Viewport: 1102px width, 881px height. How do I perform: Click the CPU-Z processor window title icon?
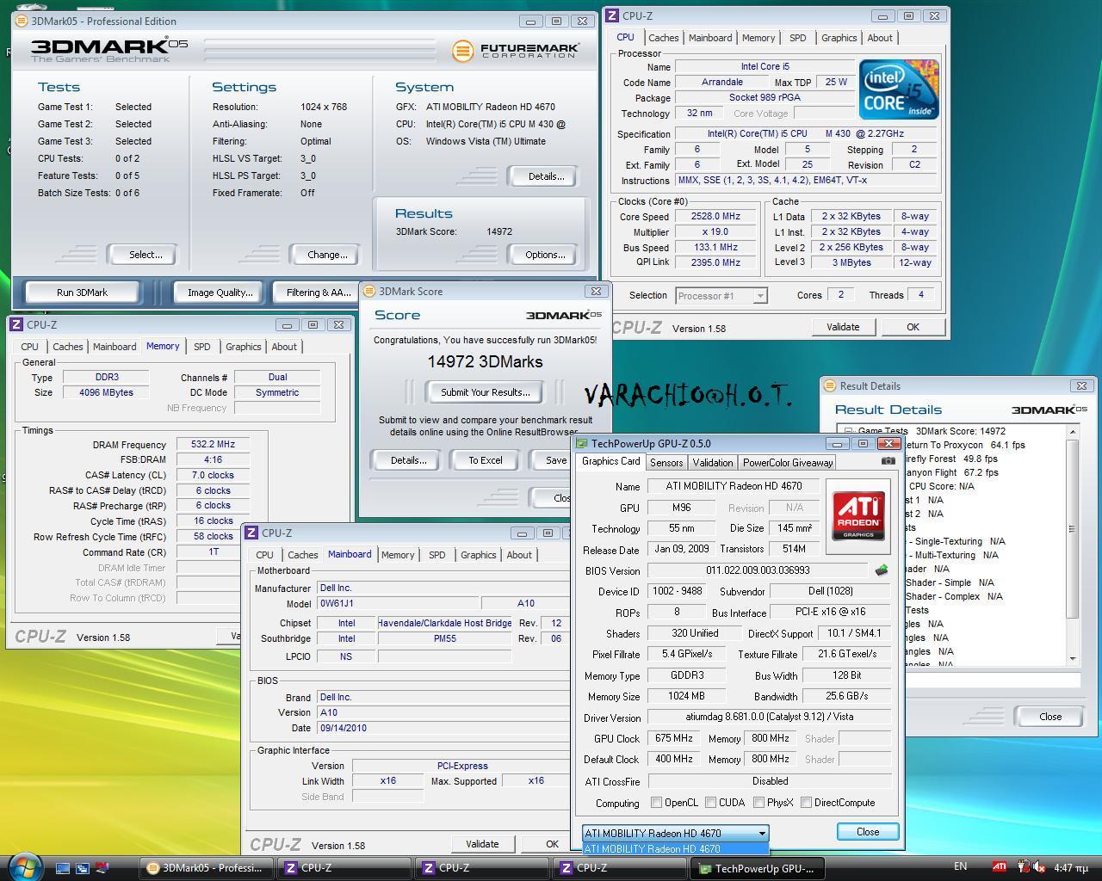[612, 16]
